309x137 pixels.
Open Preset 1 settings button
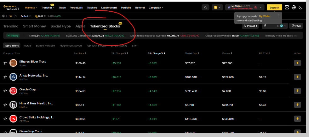[x=250, y=26]
